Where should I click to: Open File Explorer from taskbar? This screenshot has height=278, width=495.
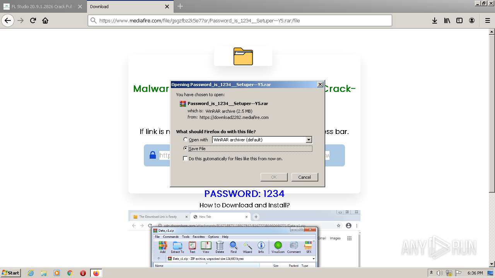tap(44, 273)
